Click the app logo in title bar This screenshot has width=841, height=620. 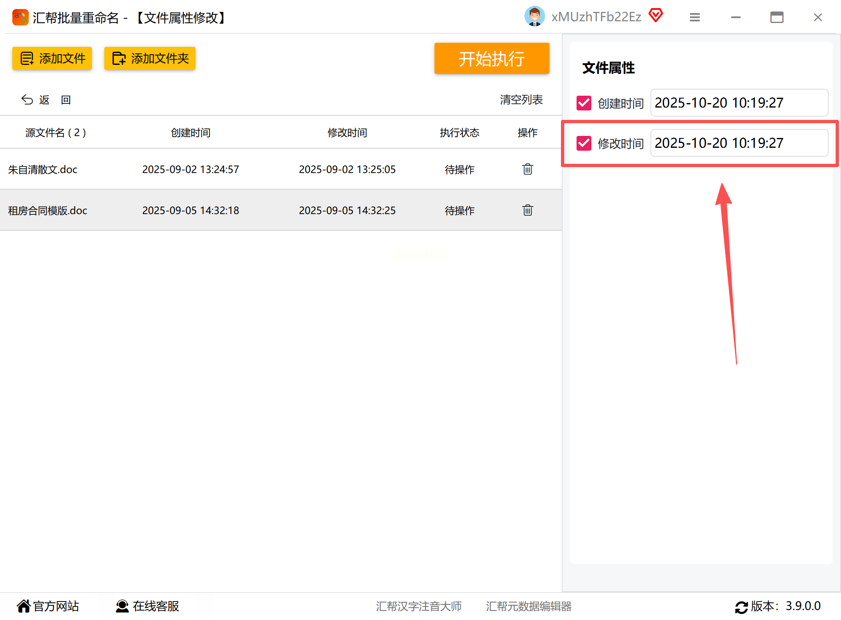[20, 17]
